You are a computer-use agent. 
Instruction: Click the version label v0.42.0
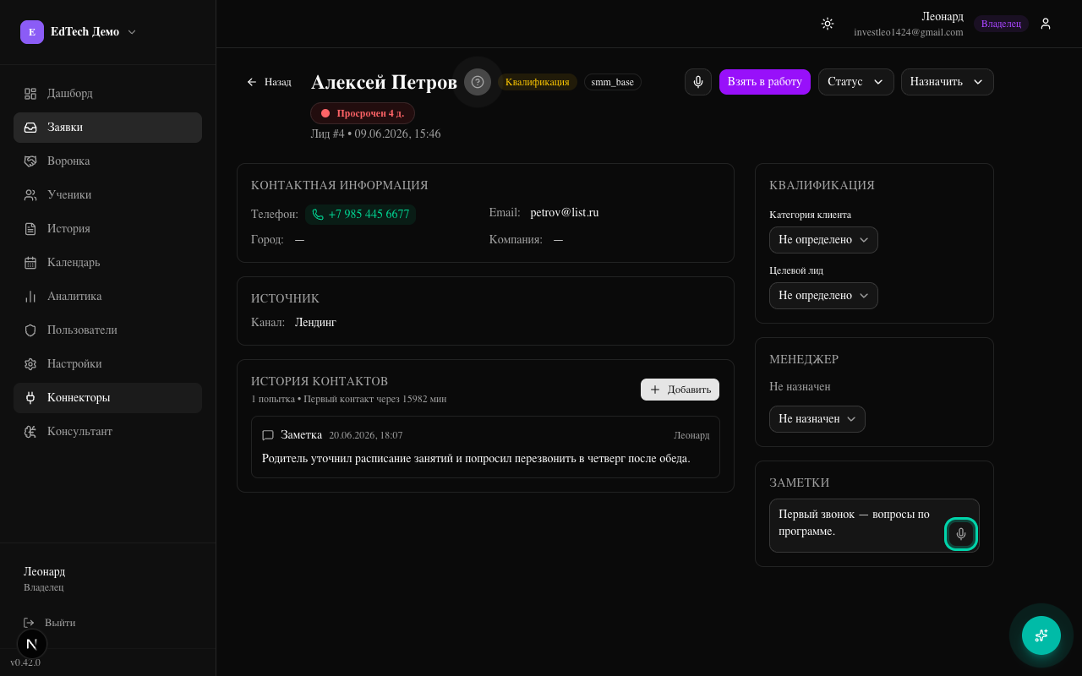[25, 662]
